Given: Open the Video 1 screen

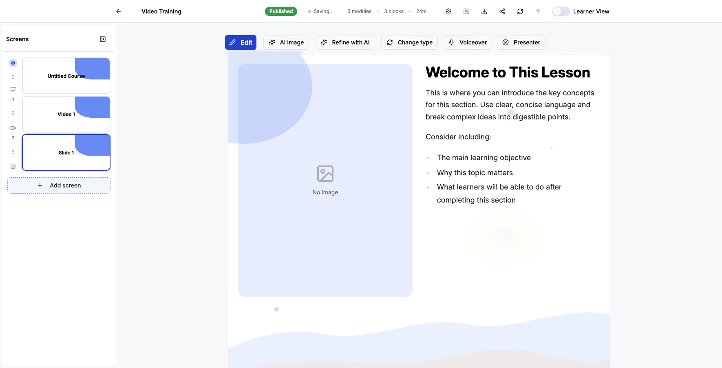Looking at the screenshot, I should [66, 114].
